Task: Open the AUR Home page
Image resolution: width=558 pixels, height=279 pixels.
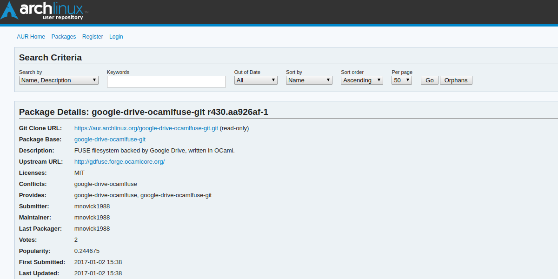Action: pyautogui.click(x=31, y=37)
